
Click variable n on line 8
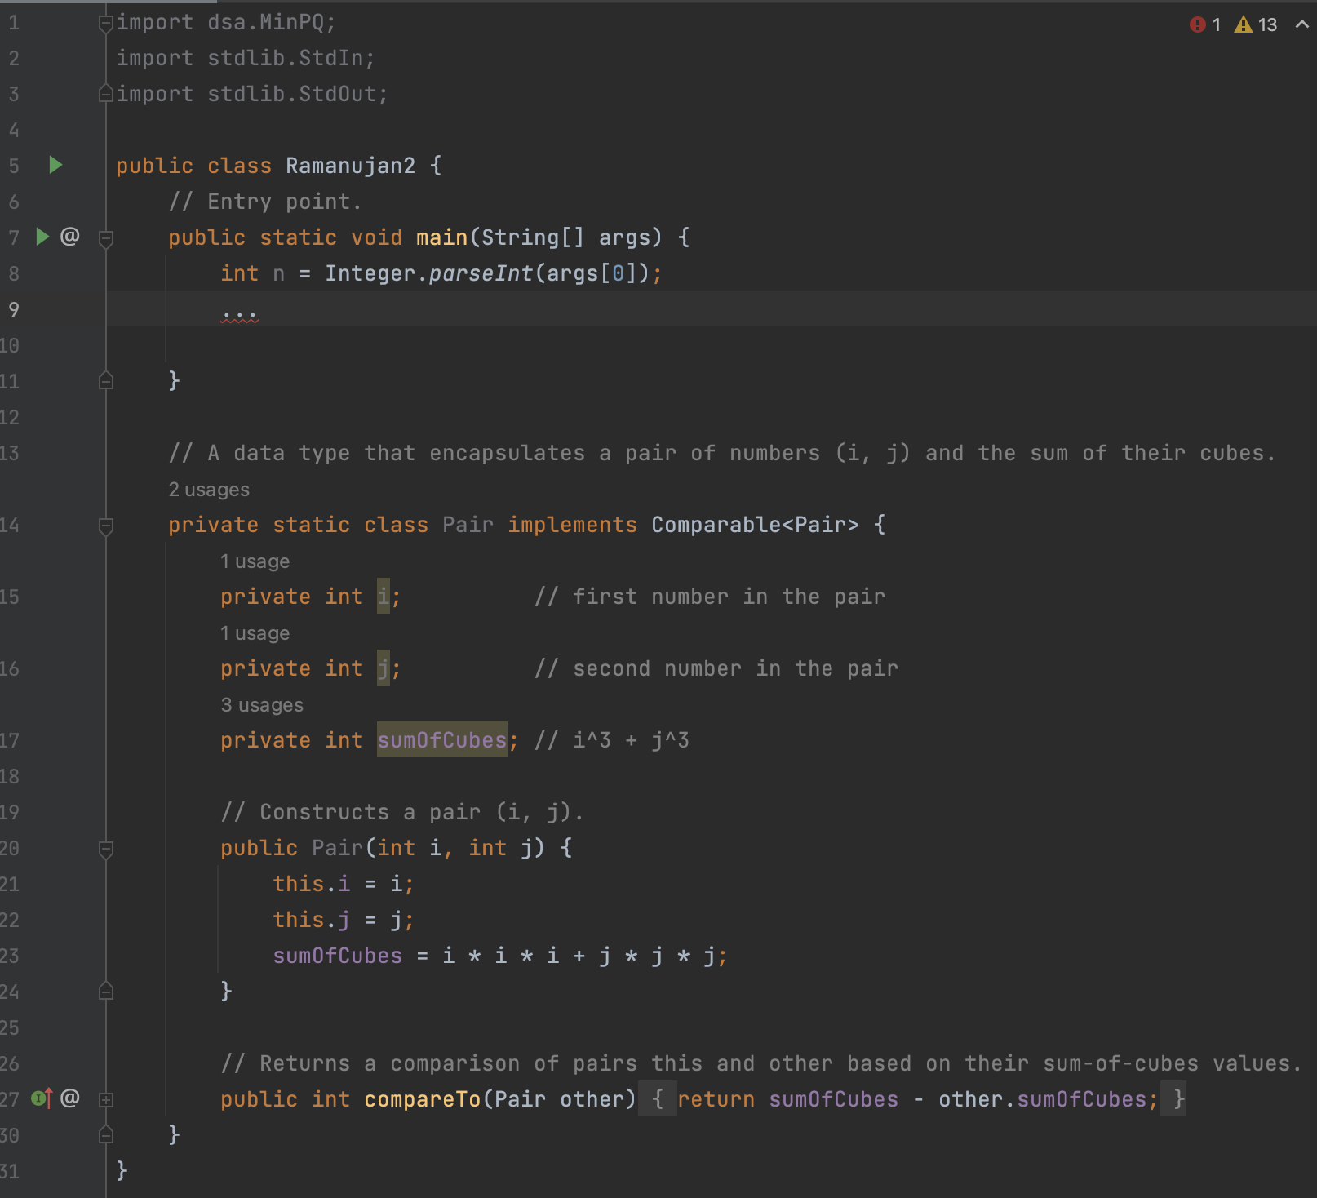pyautogui.click(x=278, y=273)
